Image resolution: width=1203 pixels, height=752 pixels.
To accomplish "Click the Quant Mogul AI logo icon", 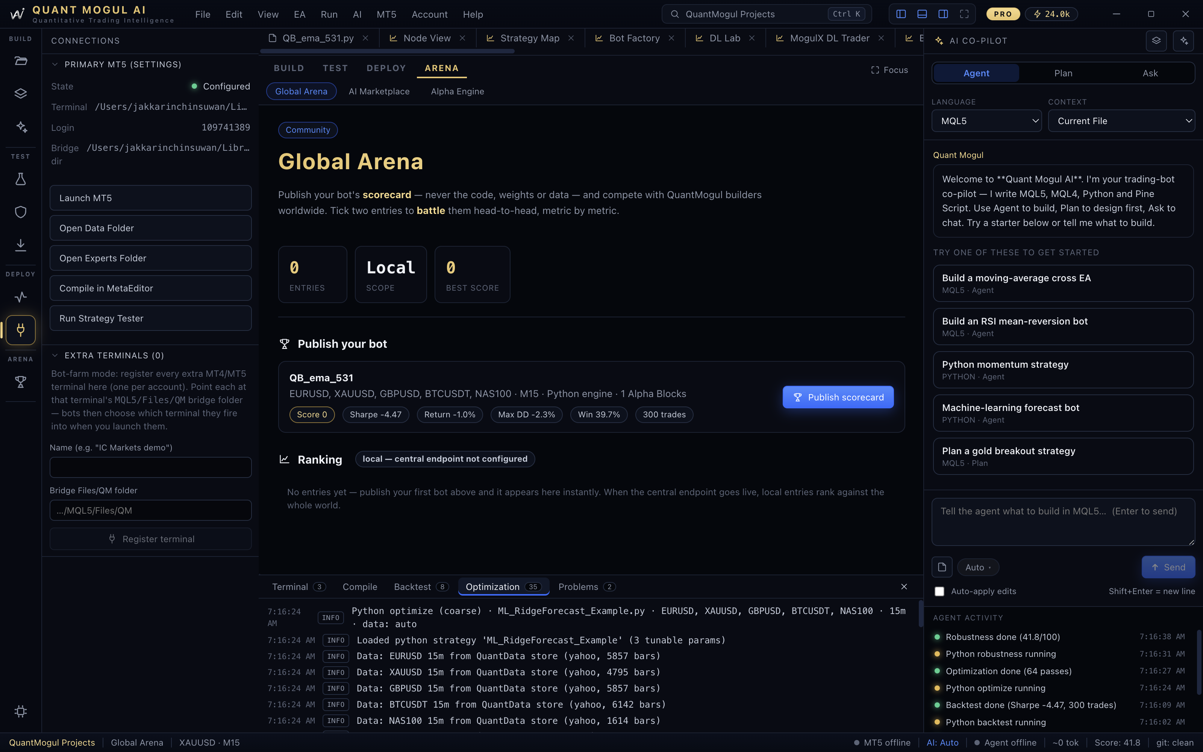I will click(x=17, y=14).
